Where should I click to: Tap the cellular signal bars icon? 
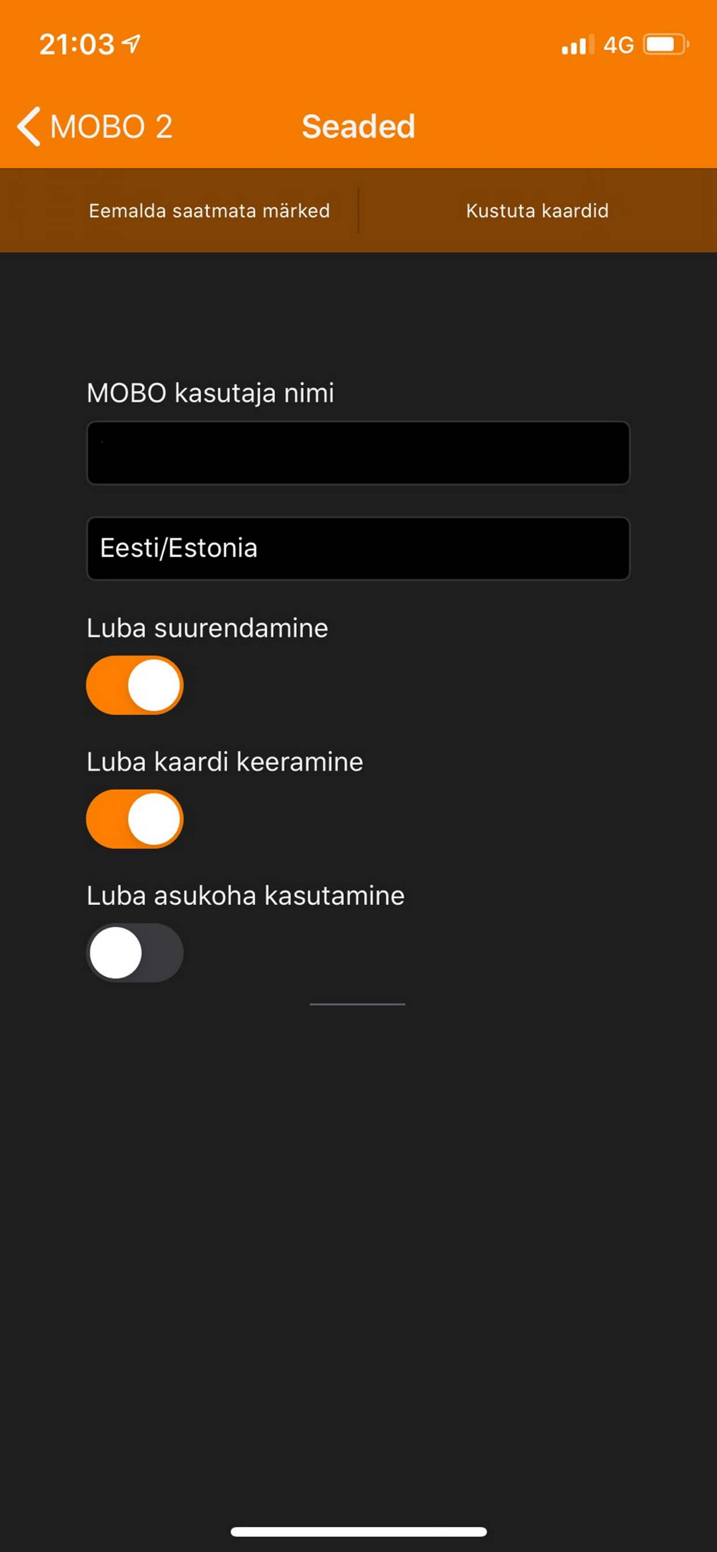pos(577,44)
